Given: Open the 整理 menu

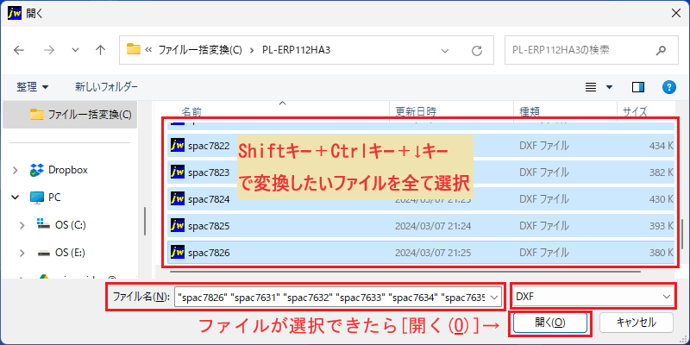Looking at the screenshot, I should click(33, 87).
